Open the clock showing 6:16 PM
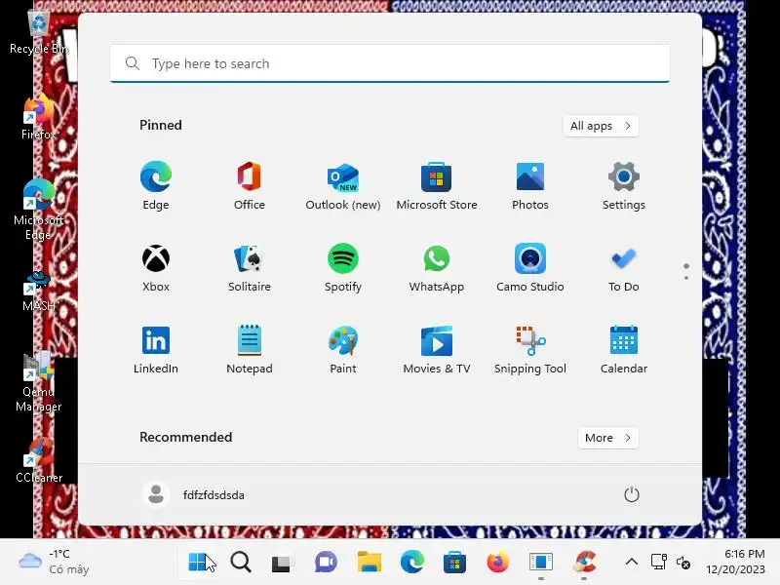This screenshot has height=585, width=780. pos(735,562)
